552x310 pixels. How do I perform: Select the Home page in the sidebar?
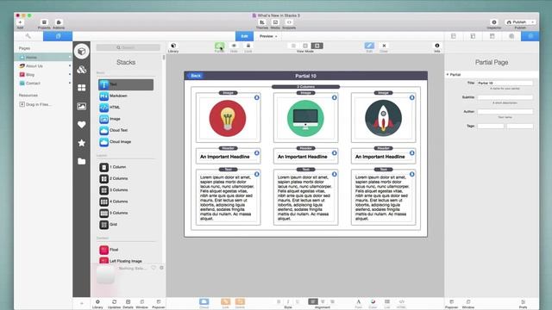(43, 57)
